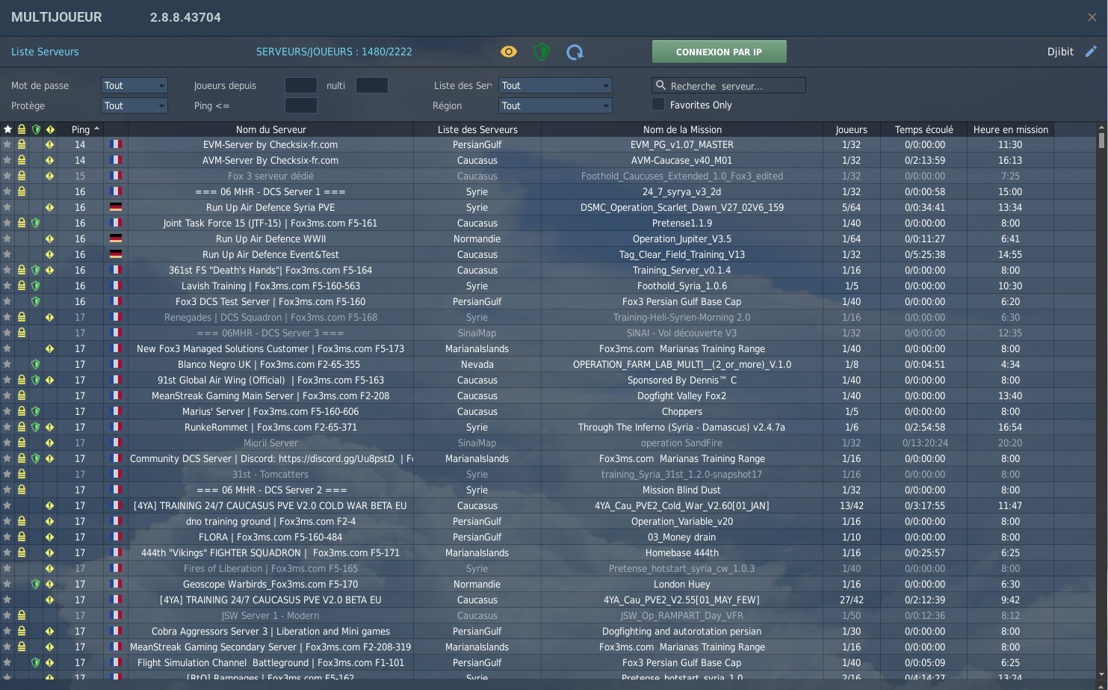This screenshot has width=1108, height=690.
Task: Sort by Nom de la Mission column header
Action: (682, 129)
